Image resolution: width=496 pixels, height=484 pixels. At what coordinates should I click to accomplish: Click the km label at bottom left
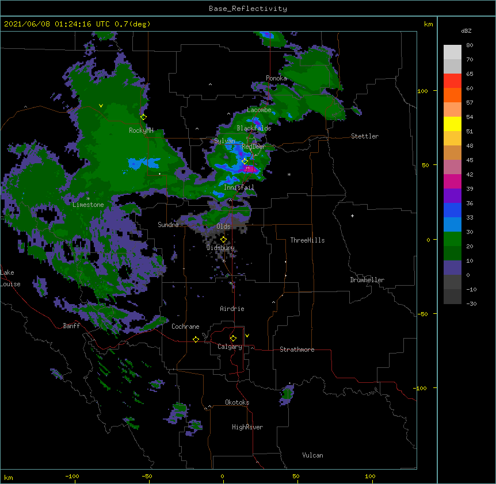pos(9,477)
